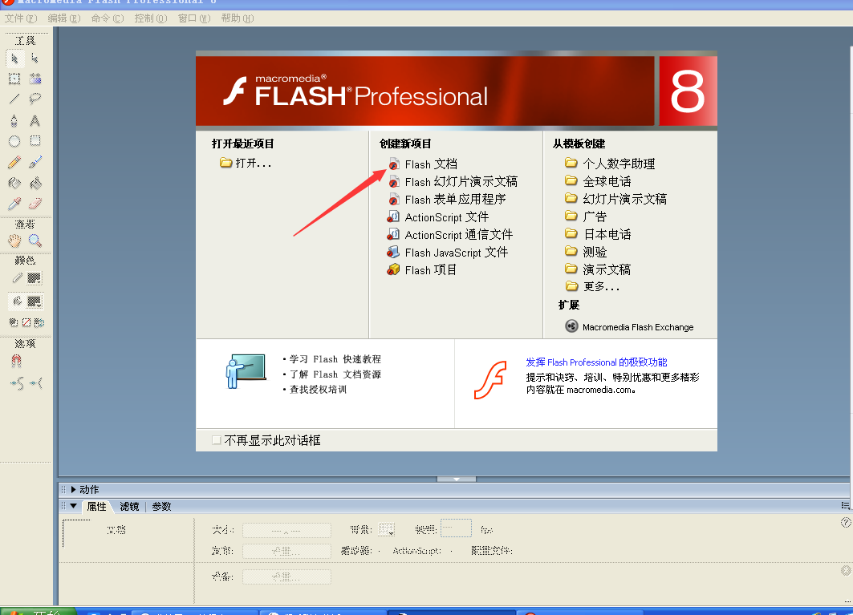The height and width of the screenshot is (615, 853).
Task: Create a new Flash 文档
Action: 430,164
